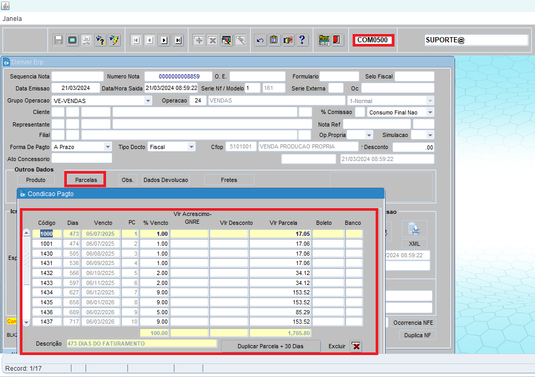Go to last record navigation arrow
Viewport: 535px width, 377px height.
(x=178, y=40)
